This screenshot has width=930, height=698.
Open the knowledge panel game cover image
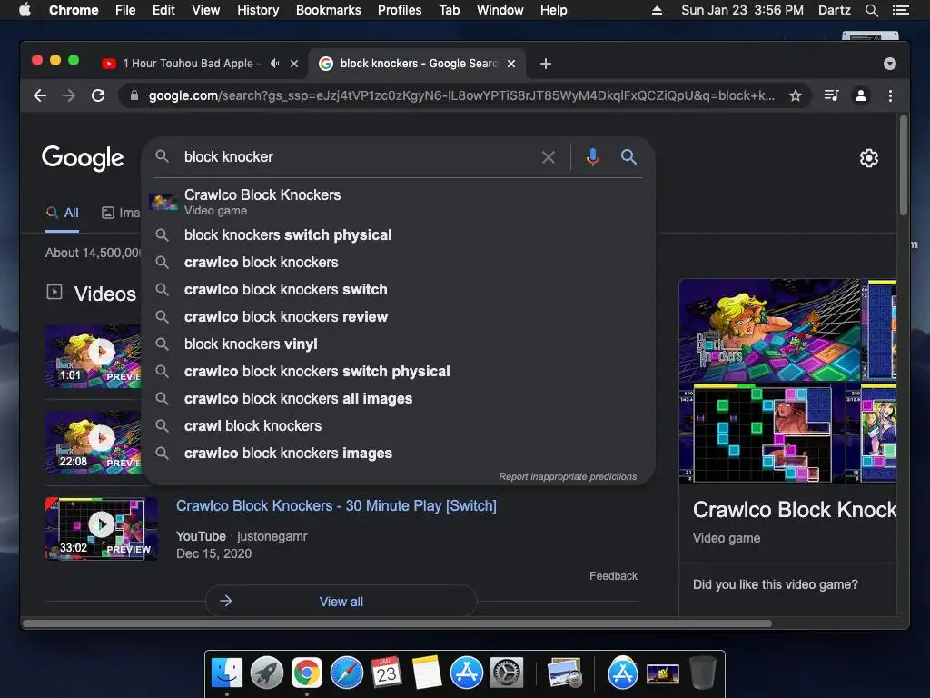pyautogui.click(x=768, y=329)
